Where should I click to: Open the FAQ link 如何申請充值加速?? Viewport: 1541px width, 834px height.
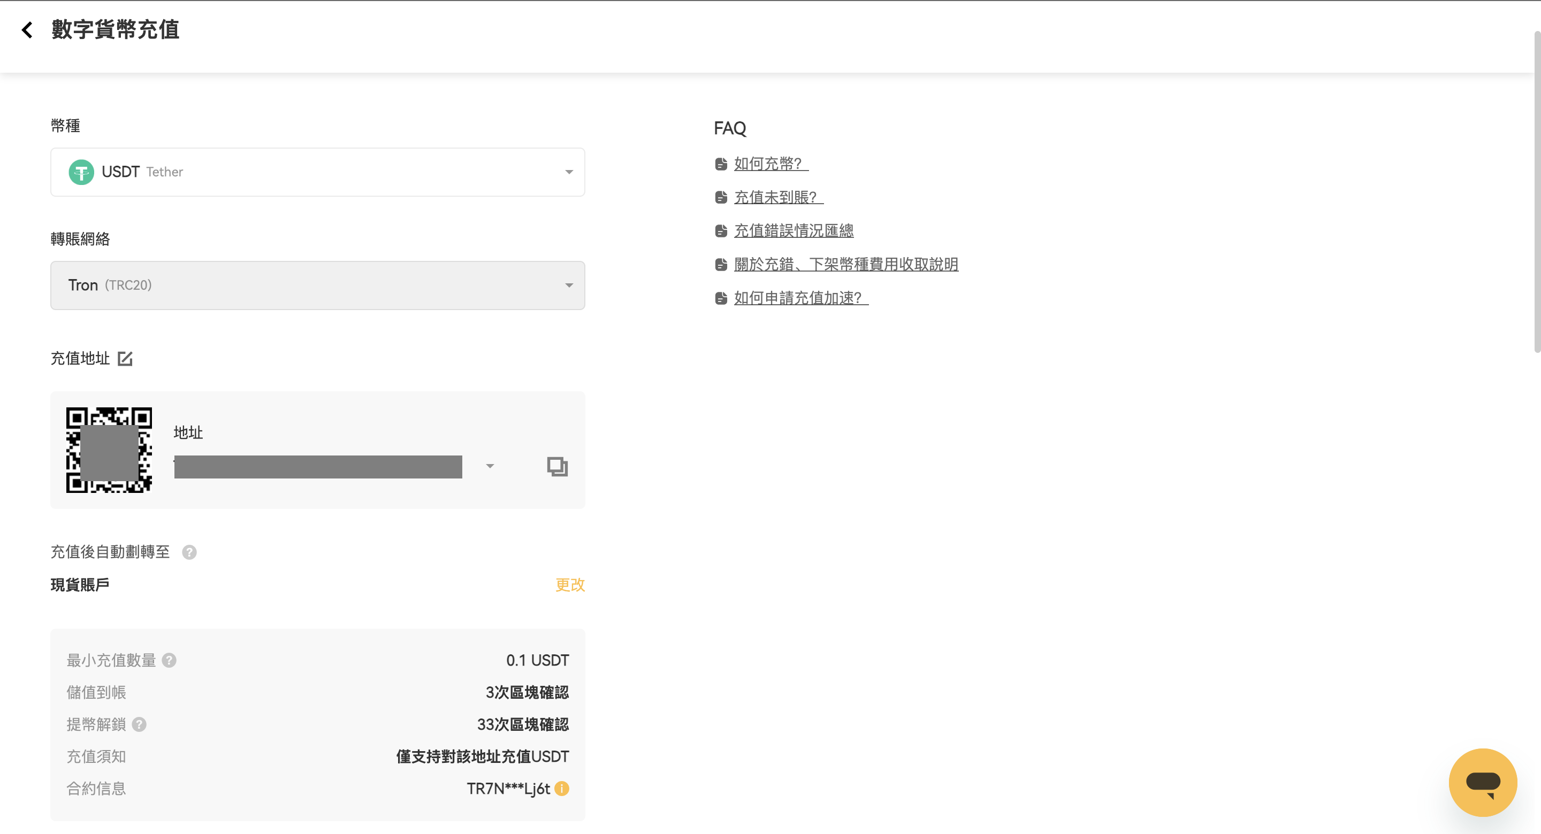click(801, 298)
